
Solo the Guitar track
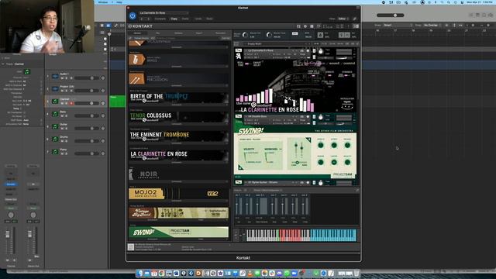[66, 129]
